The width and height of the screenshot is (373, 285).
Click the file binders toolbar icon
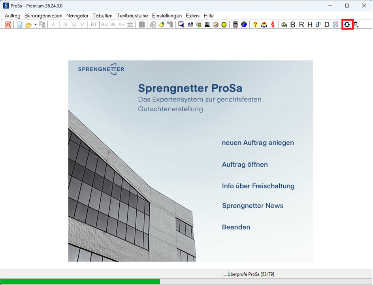(207, 24)
